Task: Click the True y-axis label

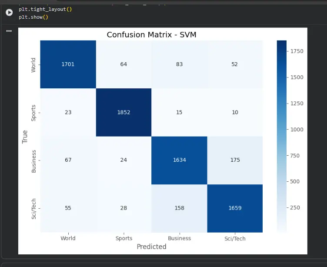Action: [25, 137]
